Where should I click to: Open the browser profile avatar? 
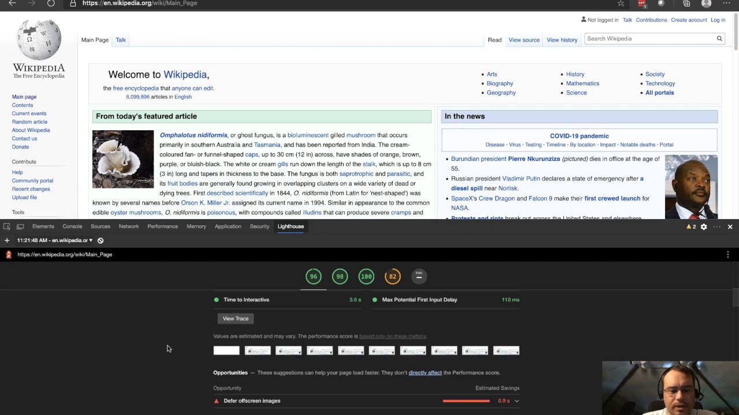[x=706, y=3]
